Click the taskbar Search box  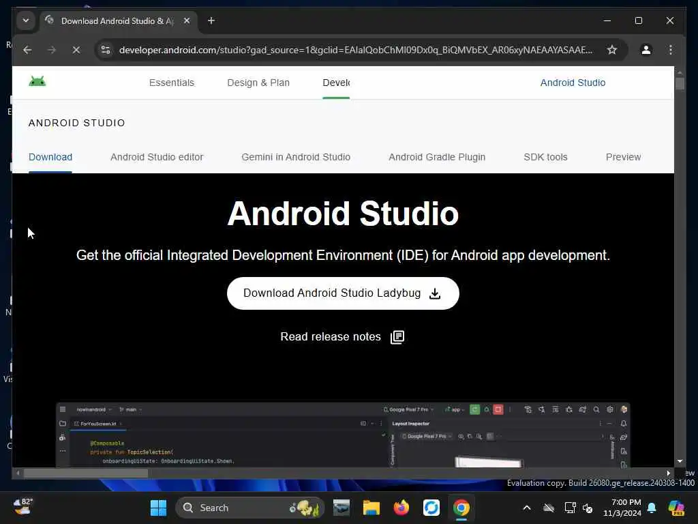[x=250, y=508]
